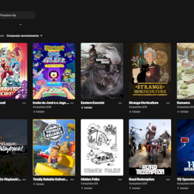Install Irmão do Jorel game
The width and height of the screenshot is (194, 194).
(x=39, y=112)
